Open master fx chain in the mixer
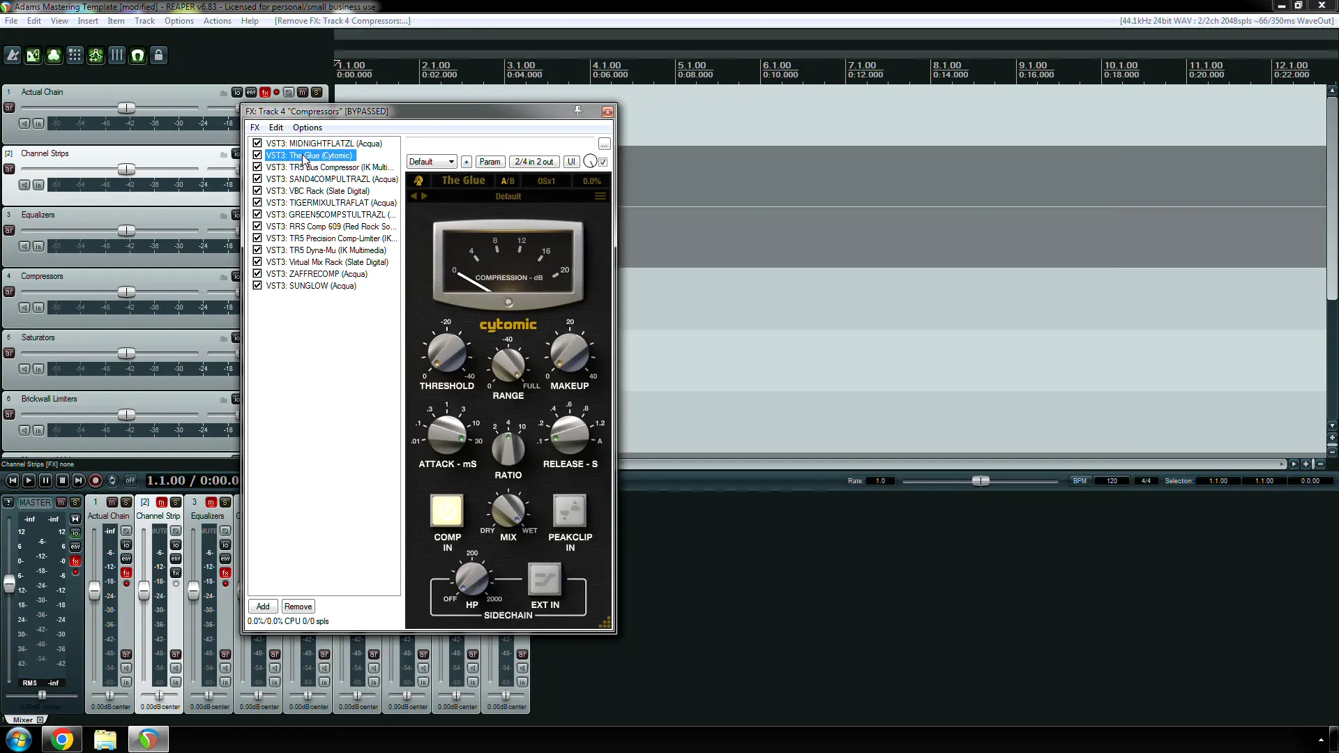 coord(75,561)
